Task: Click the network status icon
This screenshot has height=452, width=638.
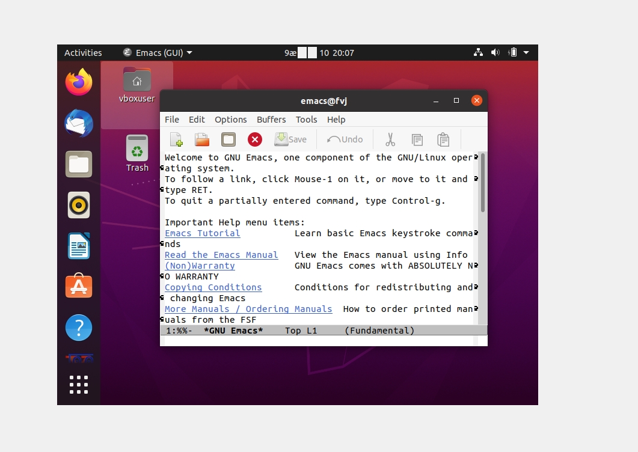Action: pos(479,52)
